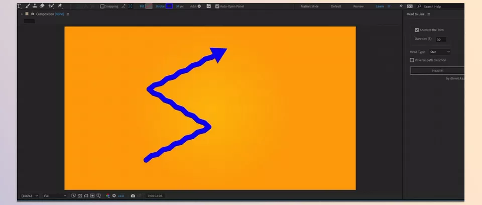Open the show channel color icon

point(108,196)
